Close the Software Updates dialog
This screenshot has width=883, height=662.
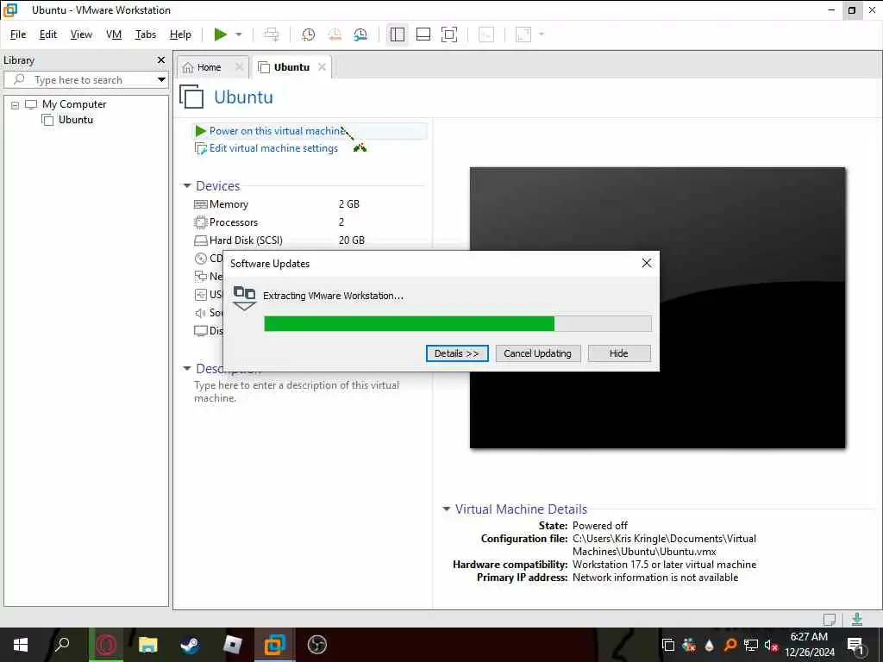click(647, 263)
